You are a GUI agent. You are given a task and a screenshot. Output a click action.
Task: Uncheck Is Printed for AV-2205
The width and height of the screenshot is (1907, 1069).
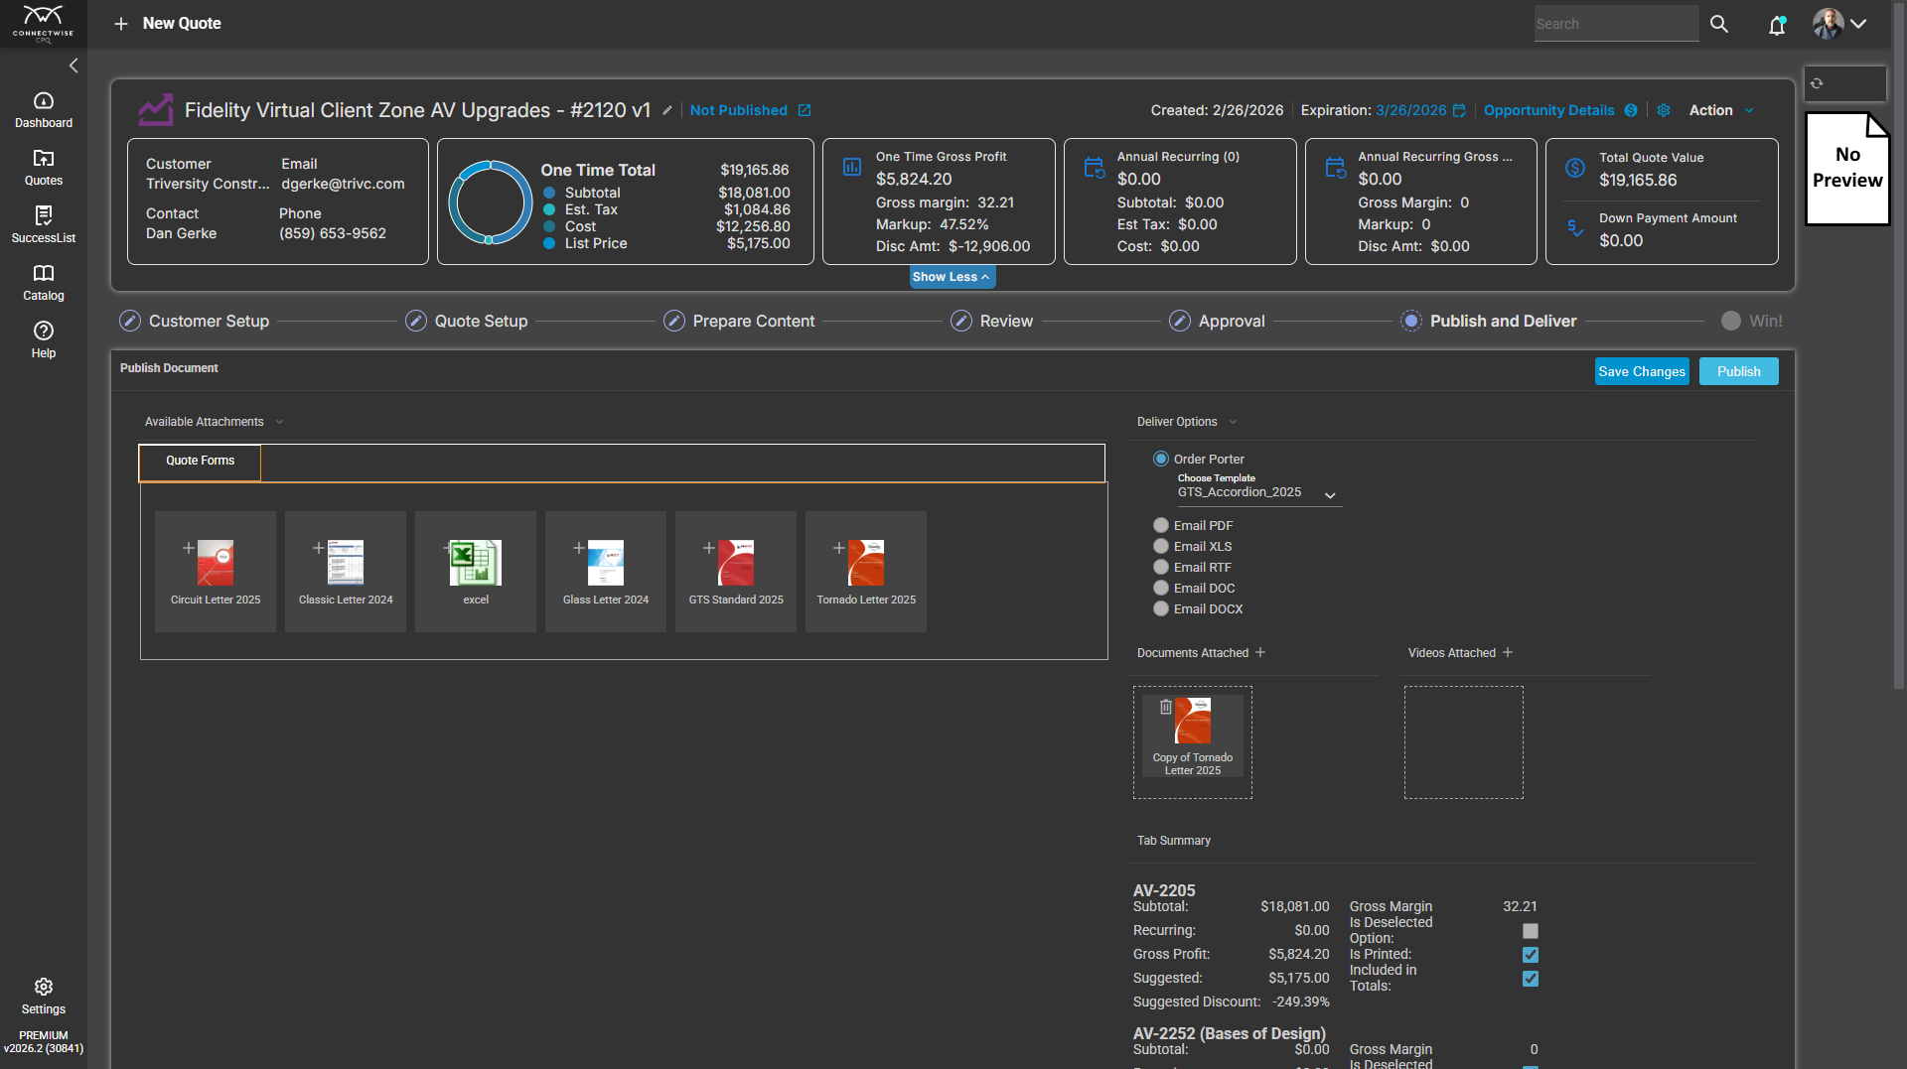(x=1531, y=955)
